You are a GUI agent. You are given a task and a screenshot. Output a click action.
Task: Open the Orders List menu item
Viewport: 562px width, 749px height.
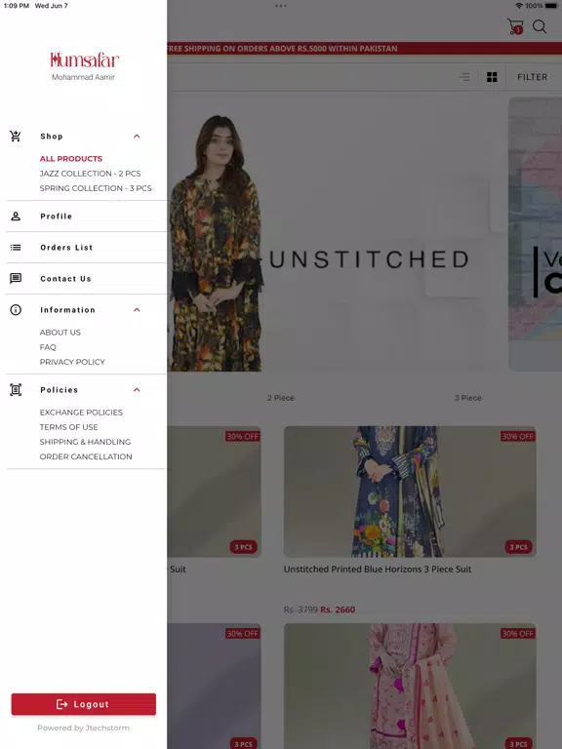pyautogui.click(x=66, y=248)
